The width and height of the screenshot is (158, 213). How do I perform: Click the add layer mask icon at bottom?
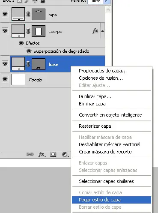(53, 154)
